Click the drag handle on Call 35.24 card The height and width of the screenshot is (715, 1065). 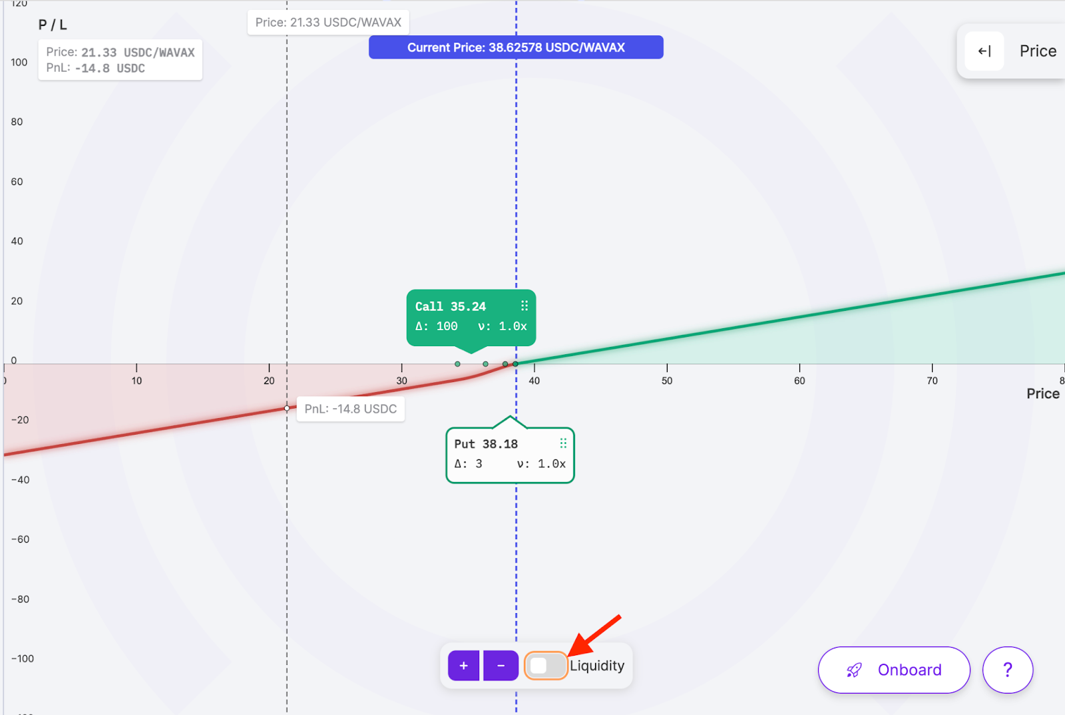click(x=525, y=306)
